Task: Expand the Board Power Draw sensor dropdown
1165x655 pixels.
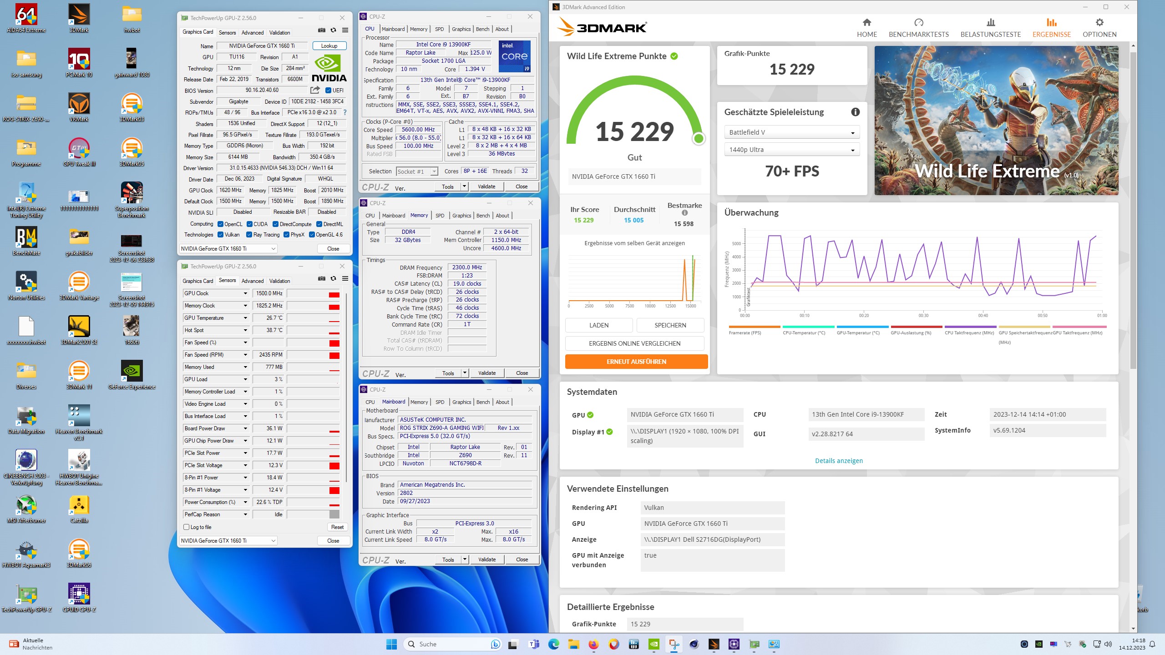Action: coord(245,428)
